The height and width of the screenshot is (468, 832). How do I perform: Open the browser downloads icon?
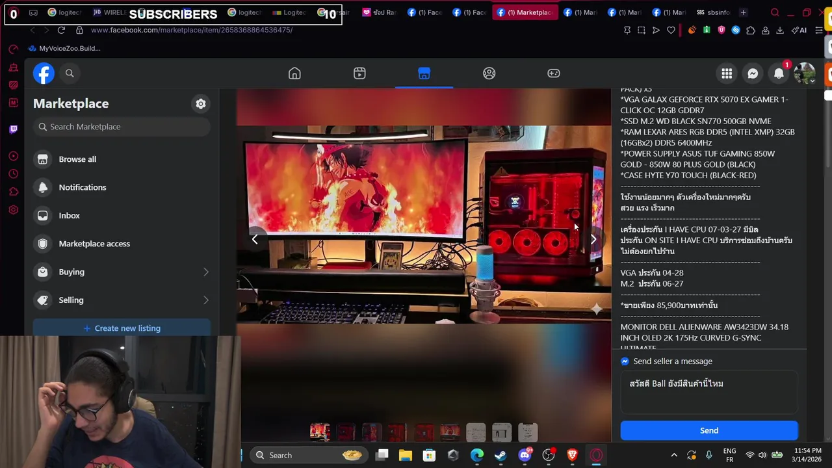coord(780,30)
